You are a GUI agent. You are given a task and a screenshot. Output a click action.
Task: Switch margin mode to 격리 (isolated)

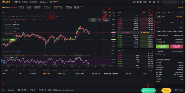(x=163, y=17)
